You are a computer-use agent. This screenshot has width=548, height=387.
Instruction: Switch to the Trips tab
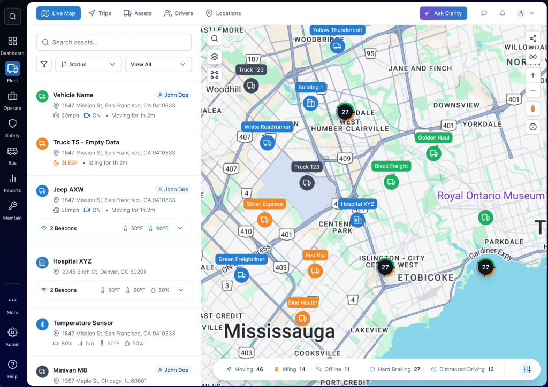coord(100,13)
